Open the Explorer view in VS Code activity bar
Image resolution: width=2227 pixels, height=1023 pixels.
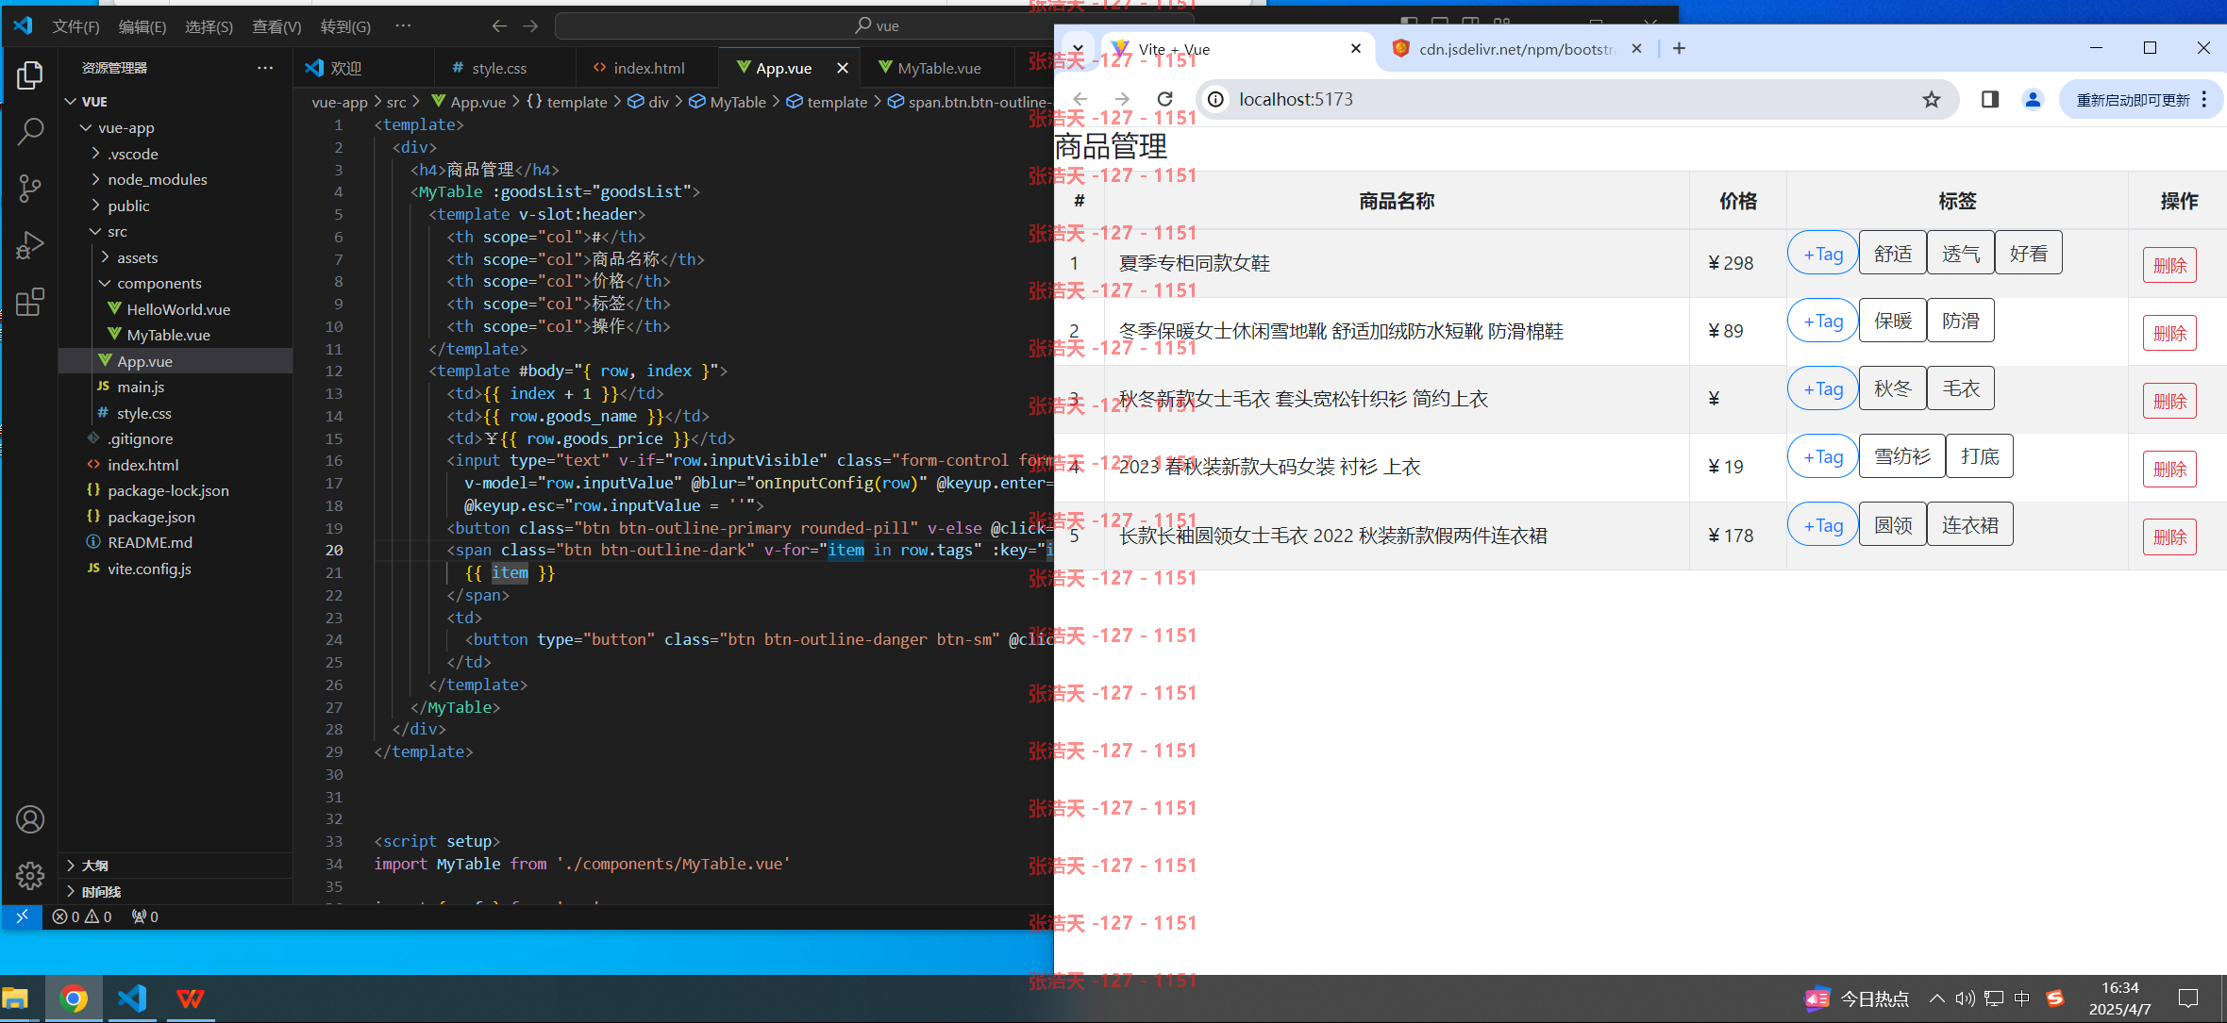tap(30, 75)
